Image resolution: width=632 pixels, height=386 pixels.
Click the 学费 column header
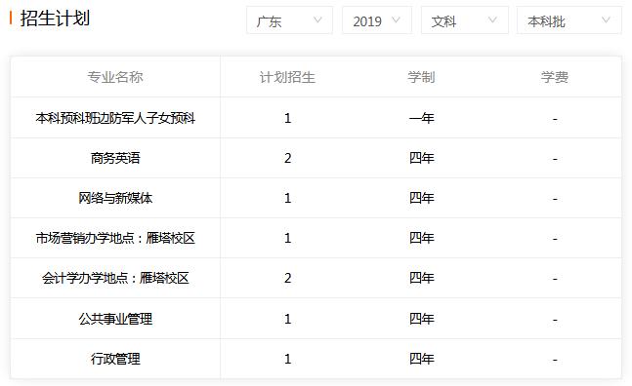(x=555, y=77)
